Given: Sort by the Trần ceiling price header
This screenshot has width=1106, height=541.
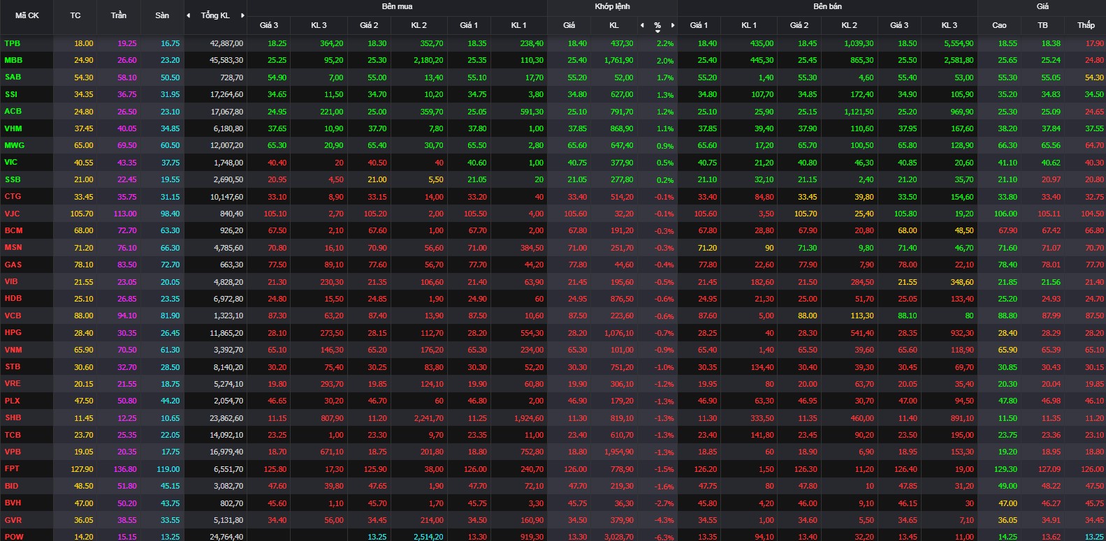Looking at the screenshot, I should [119, 15].
